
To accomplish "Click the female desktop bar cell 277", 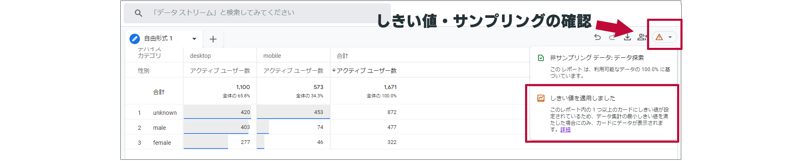I will (x=220, y=142).
